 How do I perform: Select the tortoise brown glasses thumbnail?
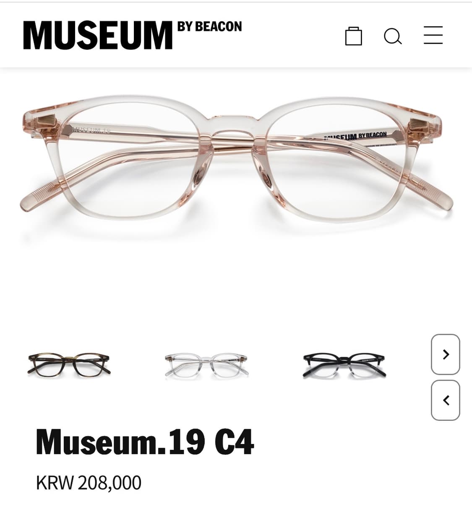(x=69, y=364)
